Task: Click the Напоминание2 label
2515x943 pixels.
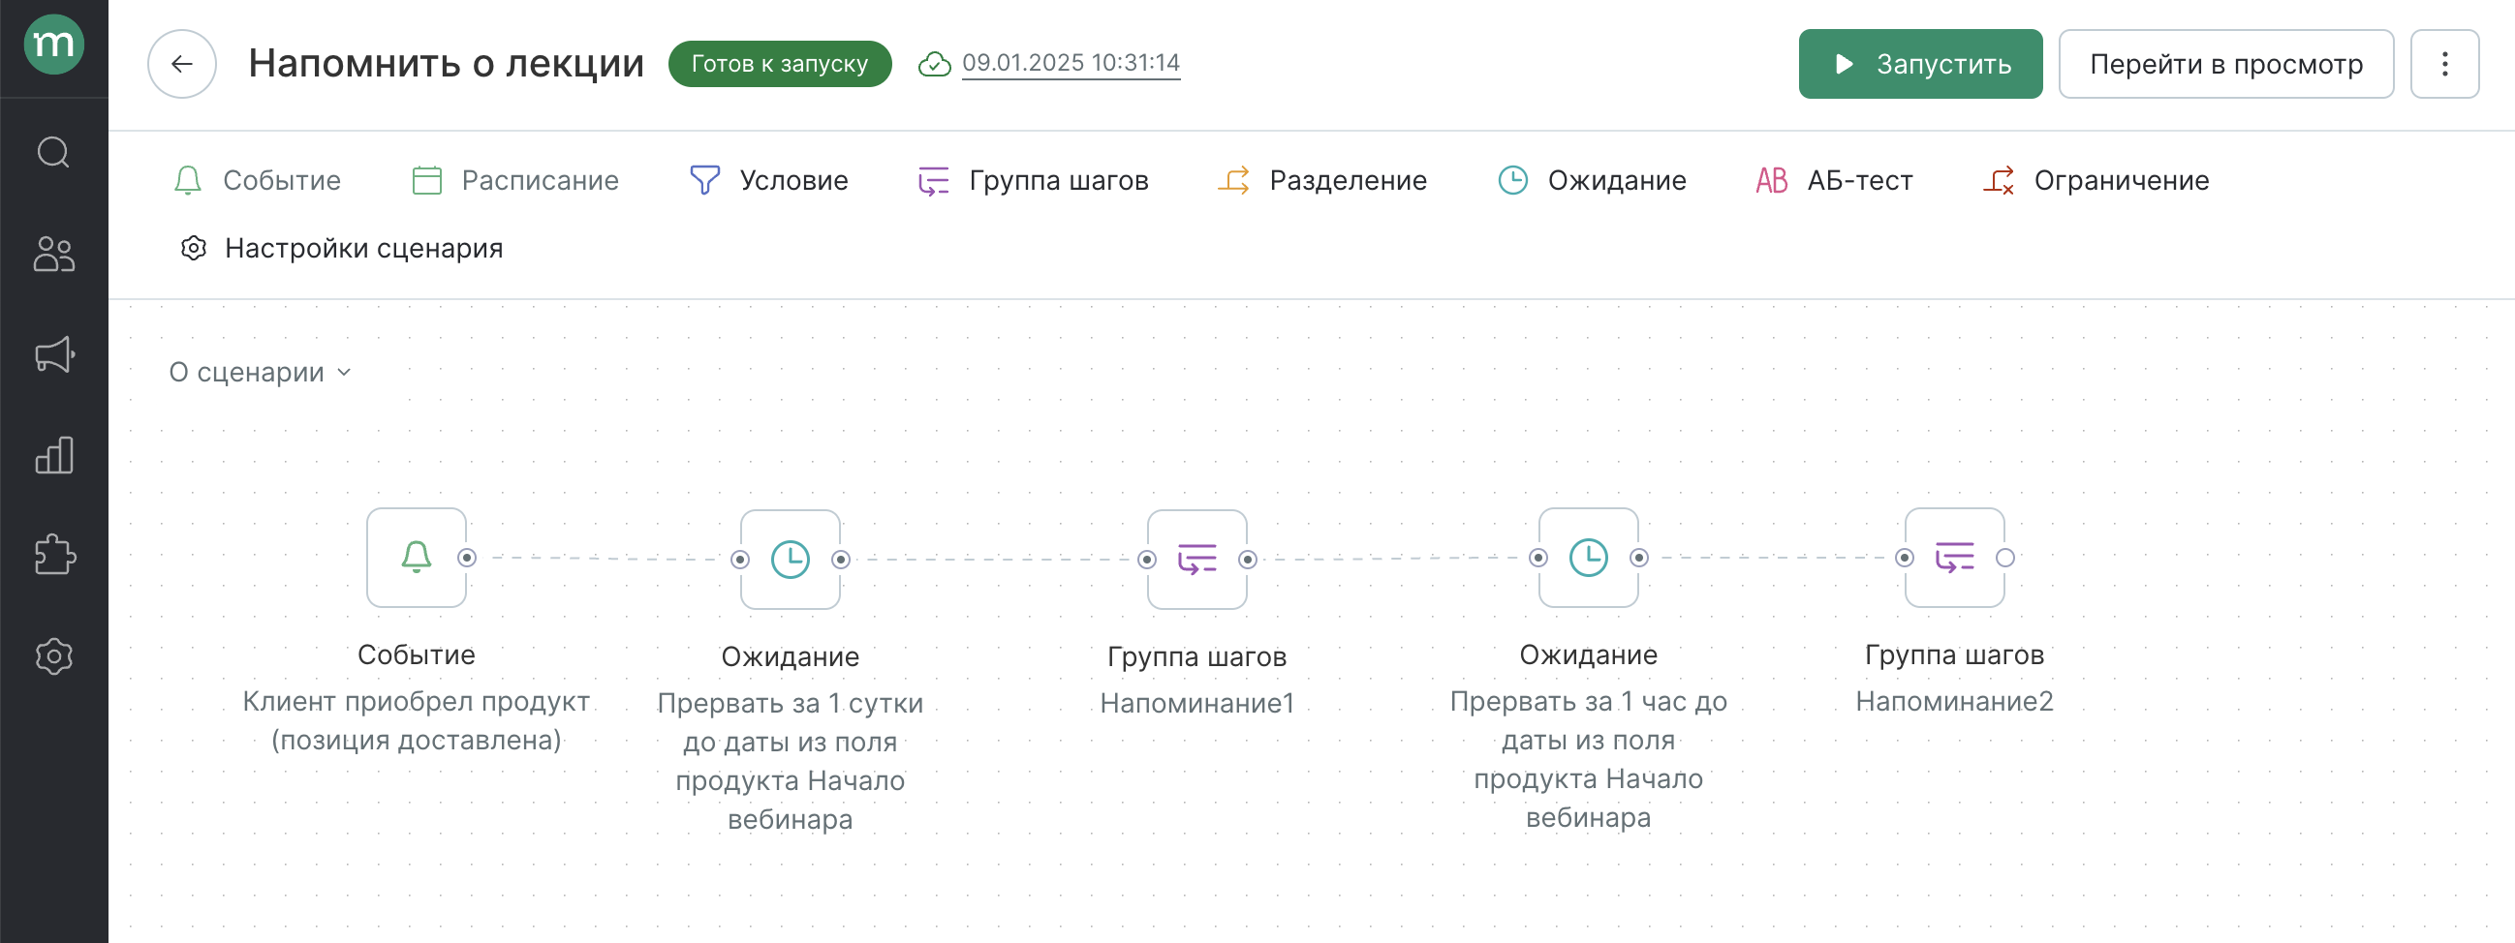Action: coord(1955,701)
